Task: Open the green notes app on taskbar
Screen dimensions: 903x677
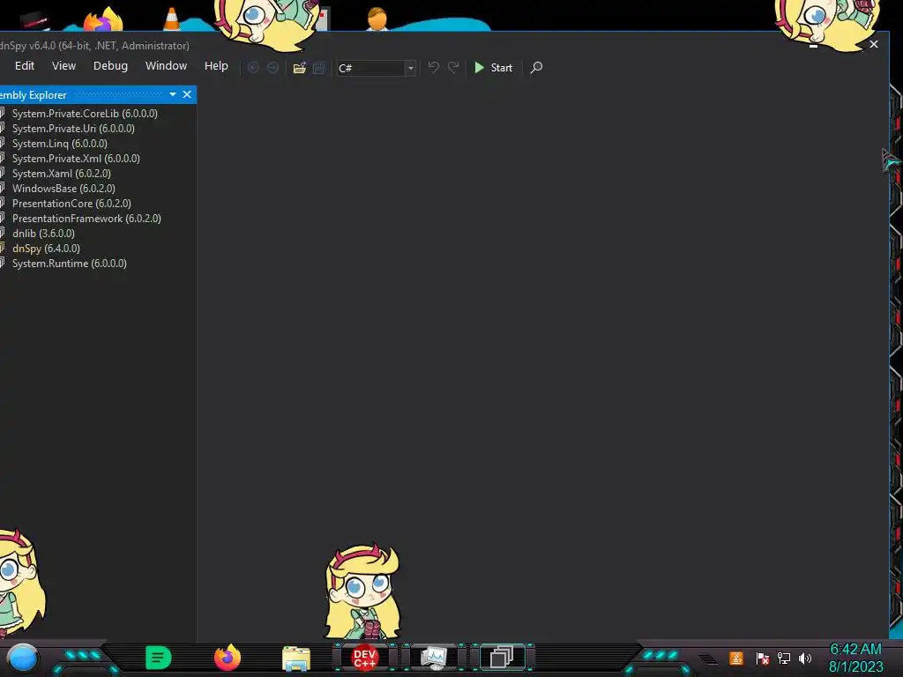Action: point(159,658)
